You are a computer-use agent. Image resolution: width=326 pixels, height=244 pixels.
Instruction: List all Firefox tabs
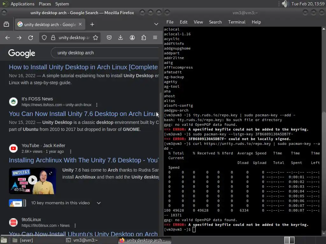point(156,24)
